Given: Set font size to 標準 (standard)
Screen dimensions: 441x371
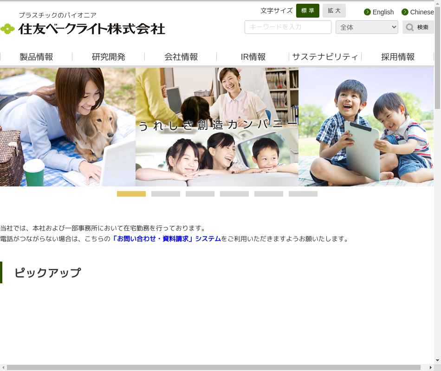Looking at the screenshot, I should pos(307,11).
